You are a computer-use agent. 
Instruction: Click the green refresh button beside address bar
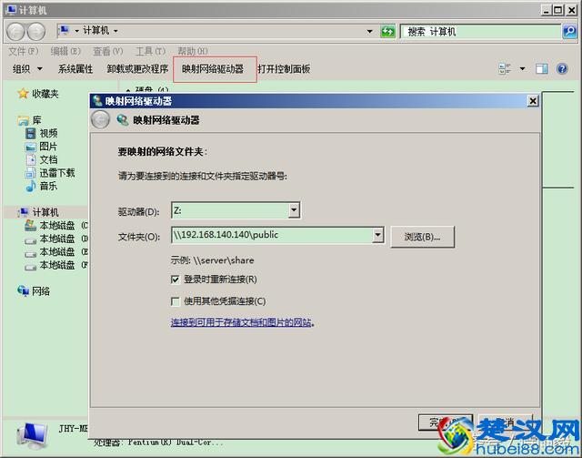(388, 32)
